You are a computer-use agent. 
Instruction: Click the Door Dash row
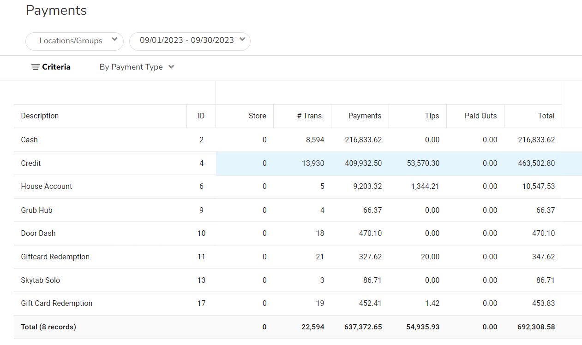[38, 234]
